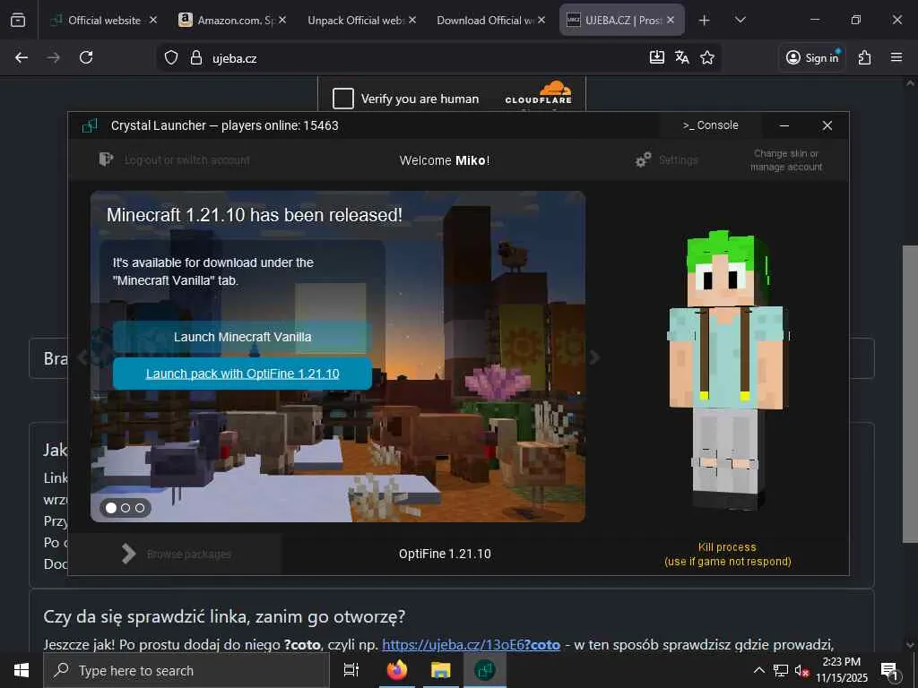Go to next news slide arrow
Viewport: 918px width, 688px height.
click(594, 357)
